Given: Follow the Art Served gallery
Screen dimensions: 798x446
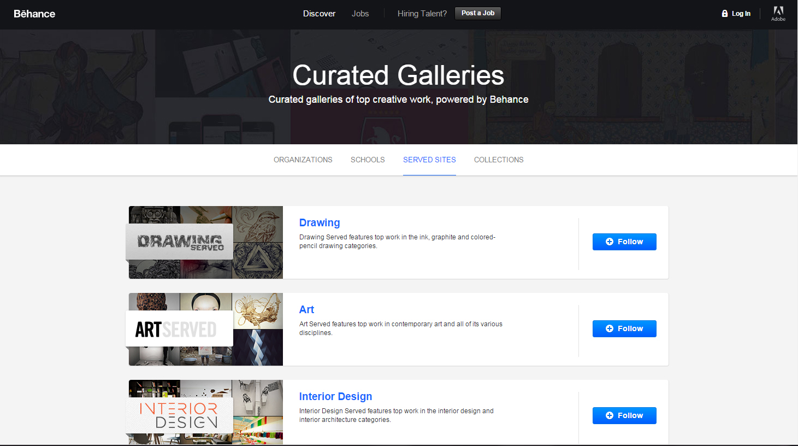Looking at the screenshot, I should click(624, 328).
